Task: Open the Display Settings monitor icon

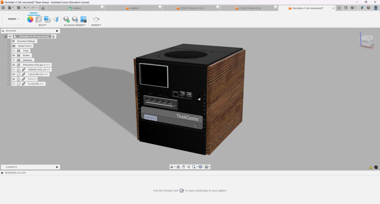Action: click(x=200, y=167)
